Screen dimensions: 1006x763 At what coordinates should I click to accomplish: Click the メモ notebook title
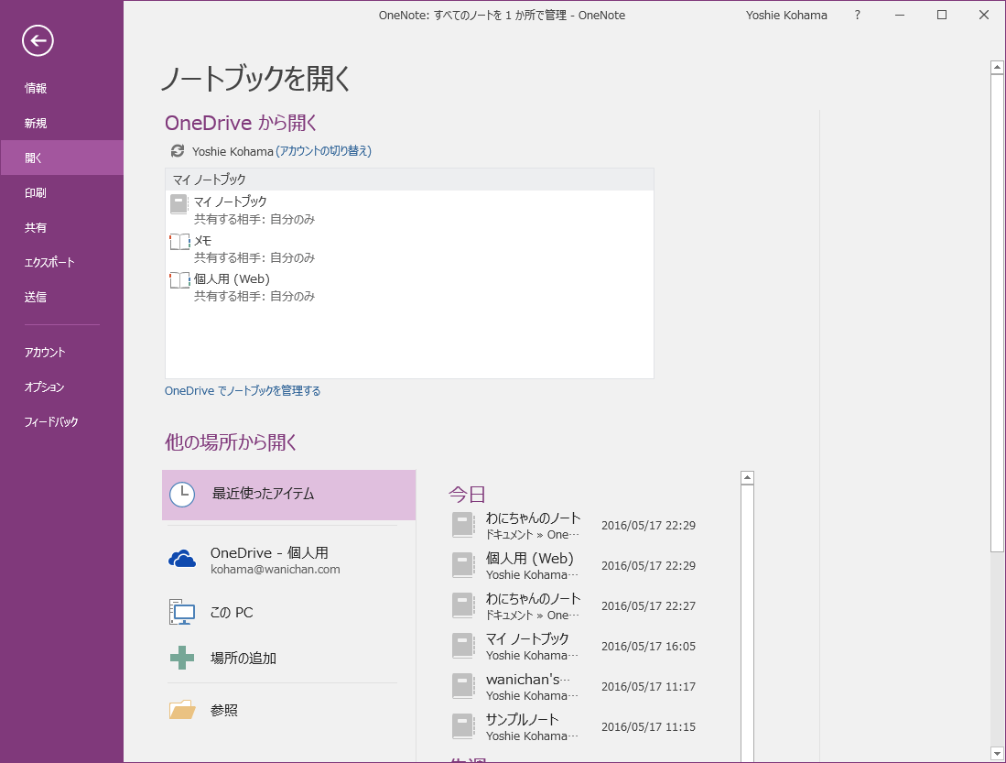[x=202, y=240]
